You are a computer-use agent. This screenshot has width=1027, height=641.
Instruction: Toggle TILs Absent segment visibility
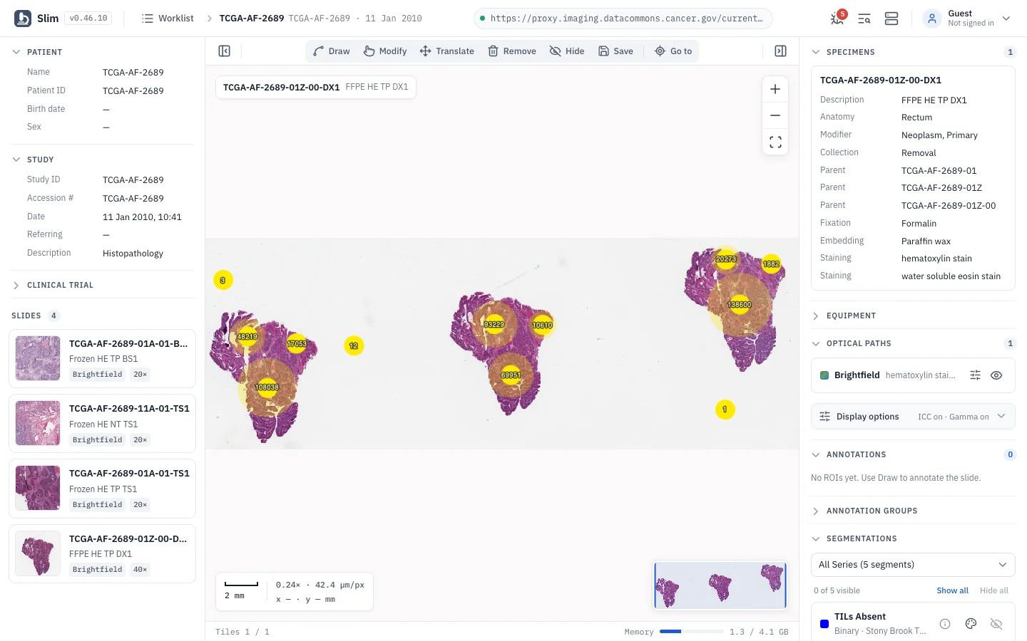[x=996, y=624]
